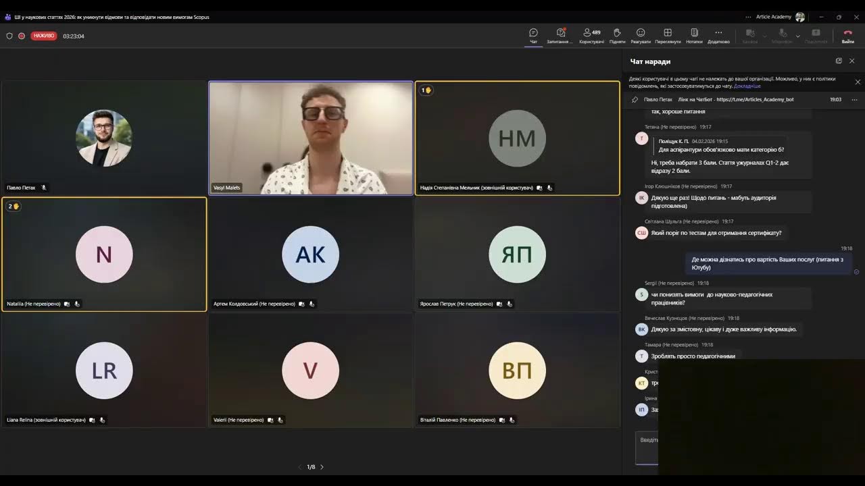Click the chat message input field
This screenshot has height=486, width=865.
pos(647,448)
